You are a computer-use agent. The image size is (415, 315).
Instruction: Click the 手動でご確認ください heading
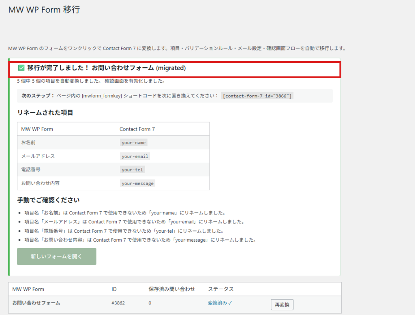(x=49, y=200)
